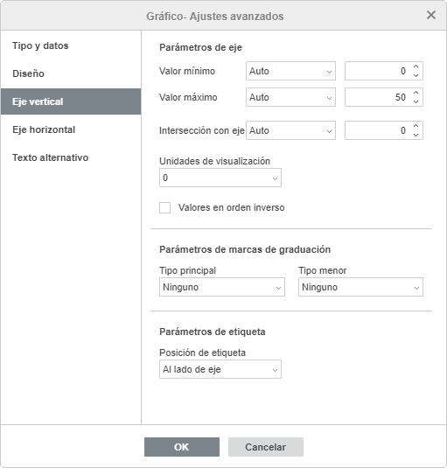This screenshot has width=447, height=468.
Task: Expand Unidades de visualización dropdown
Action: pos(220,178)
